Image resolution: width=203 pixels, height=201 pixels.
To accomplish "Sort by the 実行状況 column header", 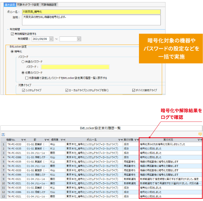I will click(x=168, y=140).
